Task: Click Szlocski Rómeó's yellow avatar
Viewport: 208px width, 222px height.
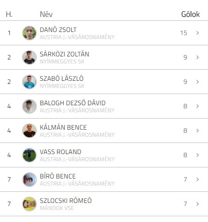Action: pyautogui.click(x=29, y=204)
